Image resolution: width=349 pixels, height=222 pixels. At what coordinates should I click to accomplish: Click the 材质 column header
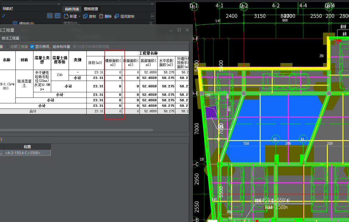(24, 60)
